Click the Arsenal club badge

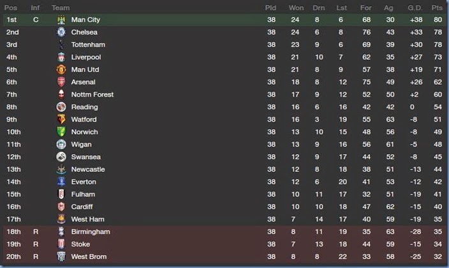point(61,82)
